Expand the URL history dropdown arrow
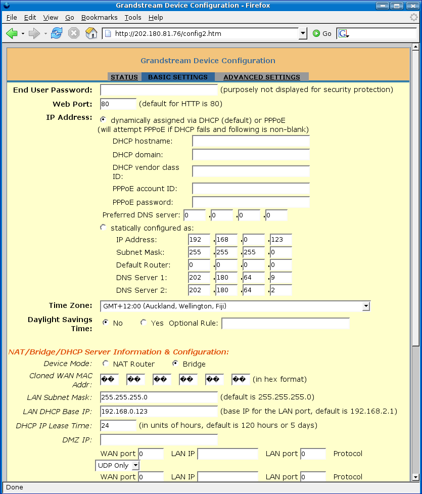The width and height of the screenshot is (422, 494). [303, 33]
